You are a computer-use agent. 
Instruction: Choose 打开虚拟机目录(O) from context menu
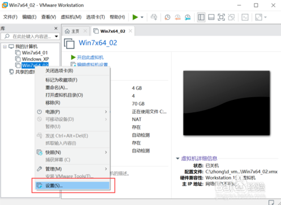coord(72,95)
